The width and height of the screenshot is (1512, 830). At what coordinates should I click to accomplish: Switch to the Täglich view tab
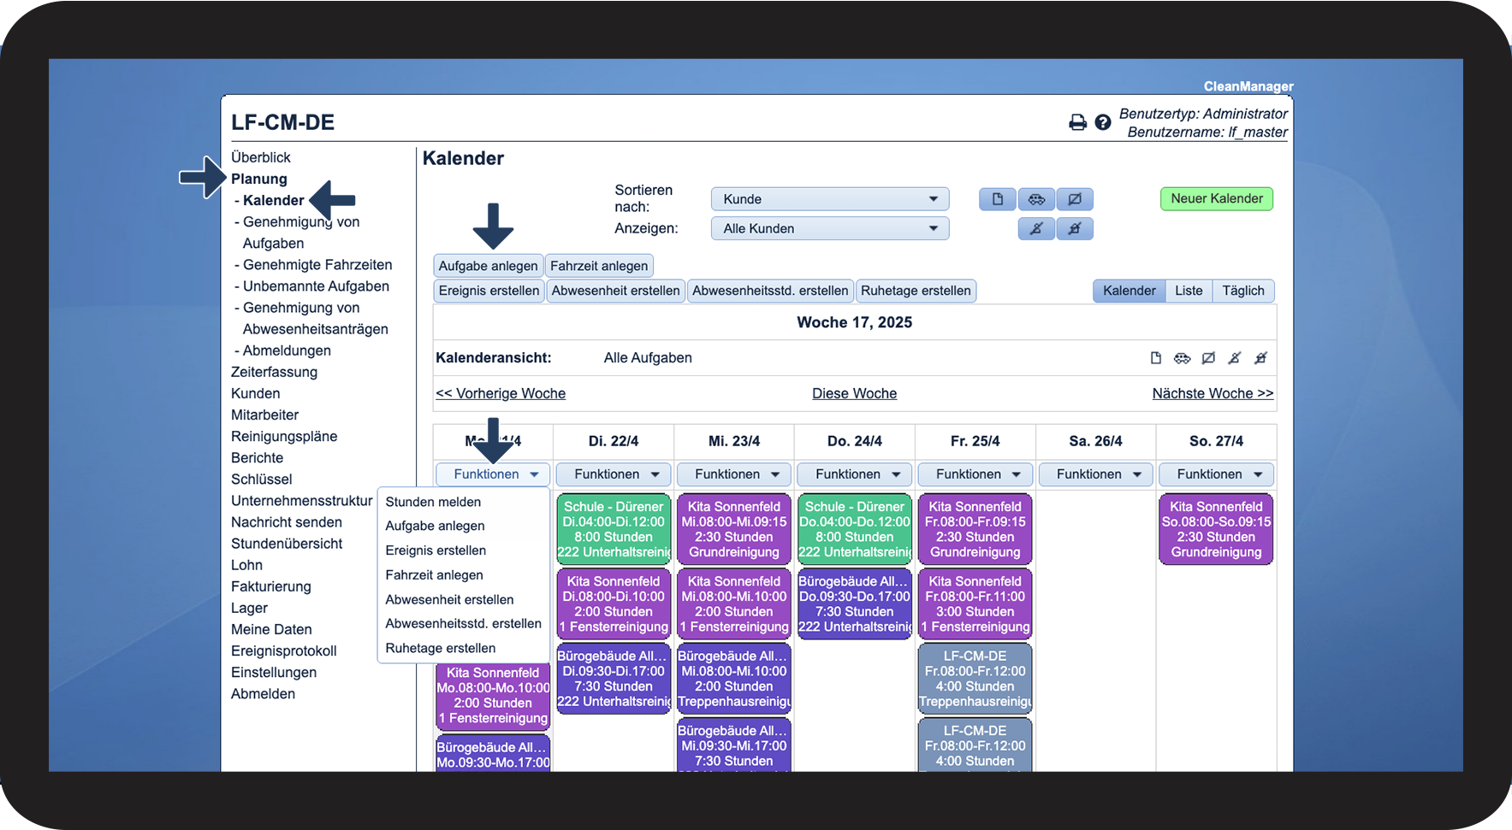[1243, 291]
